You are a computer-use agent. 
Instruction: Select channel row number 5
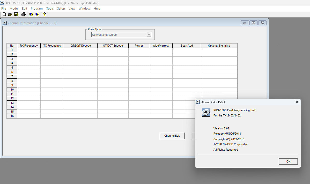(12, 68)
